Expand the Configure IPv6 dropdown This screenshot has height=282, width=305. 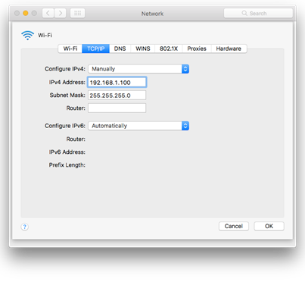(138, 126)
